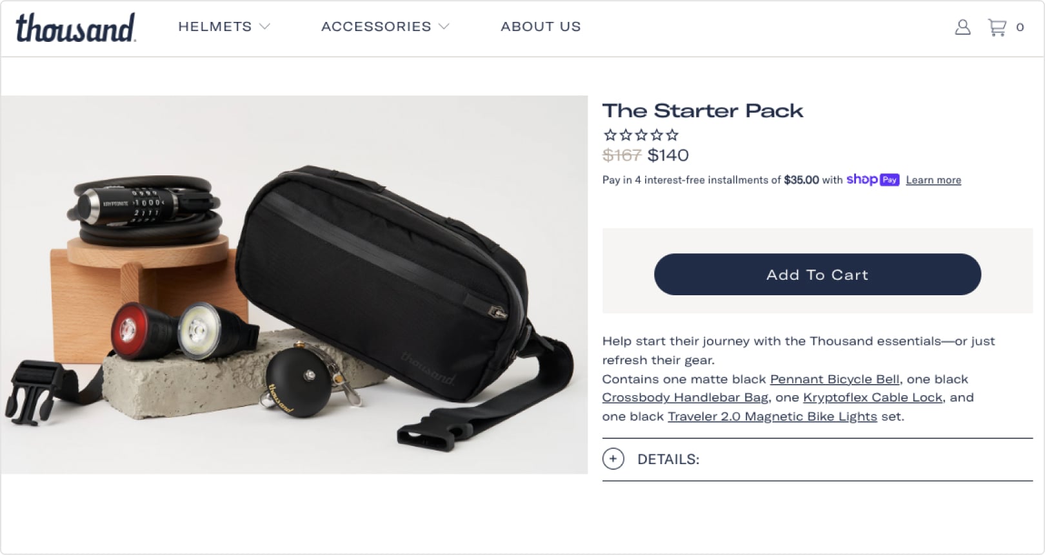The image size is (1045, 555).
Task: Open the shopping cart icon
Action: [997, 27]
